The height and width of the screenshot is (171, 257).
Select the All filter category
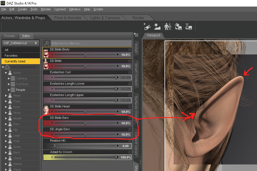coord(21,50)
